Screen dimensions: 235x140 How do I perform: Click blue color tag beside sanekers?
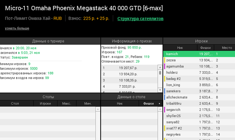[164, 91]
